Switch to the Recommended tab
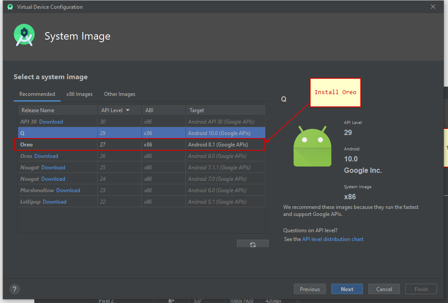 click(x=37, y=94)
